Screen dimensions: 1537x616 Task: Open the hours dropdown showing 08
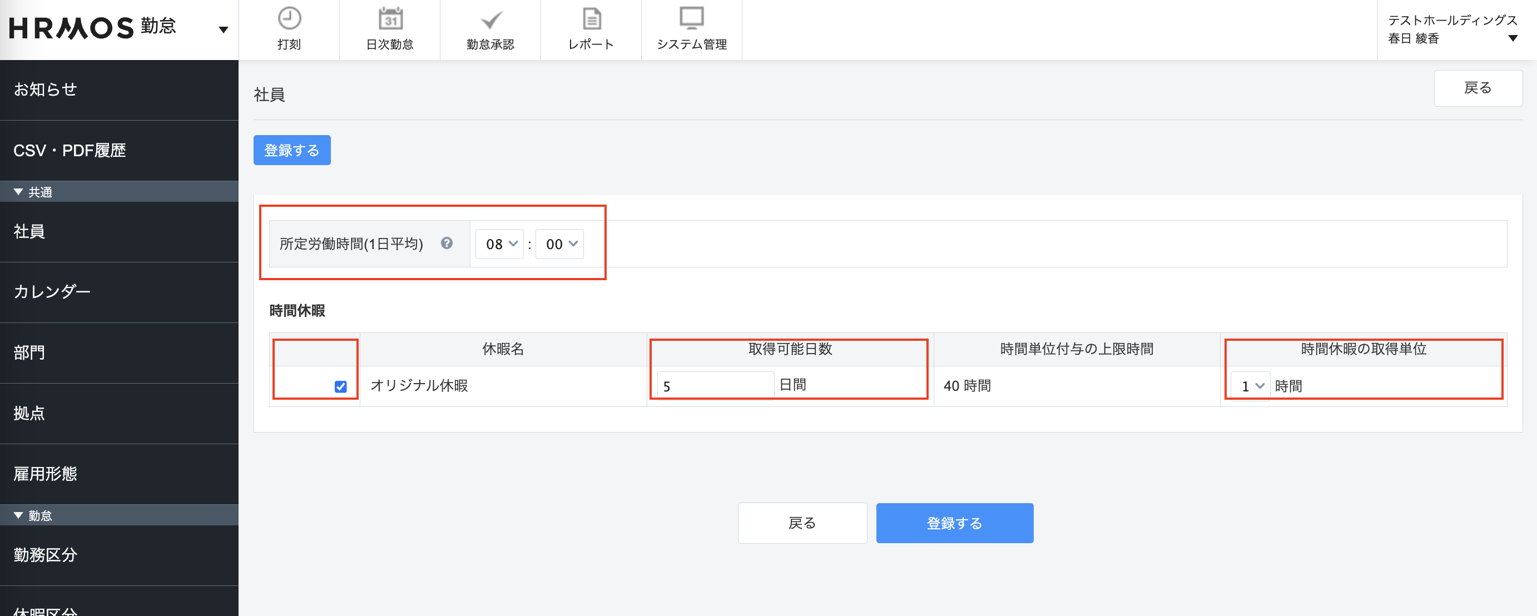(x=500, y=244)
